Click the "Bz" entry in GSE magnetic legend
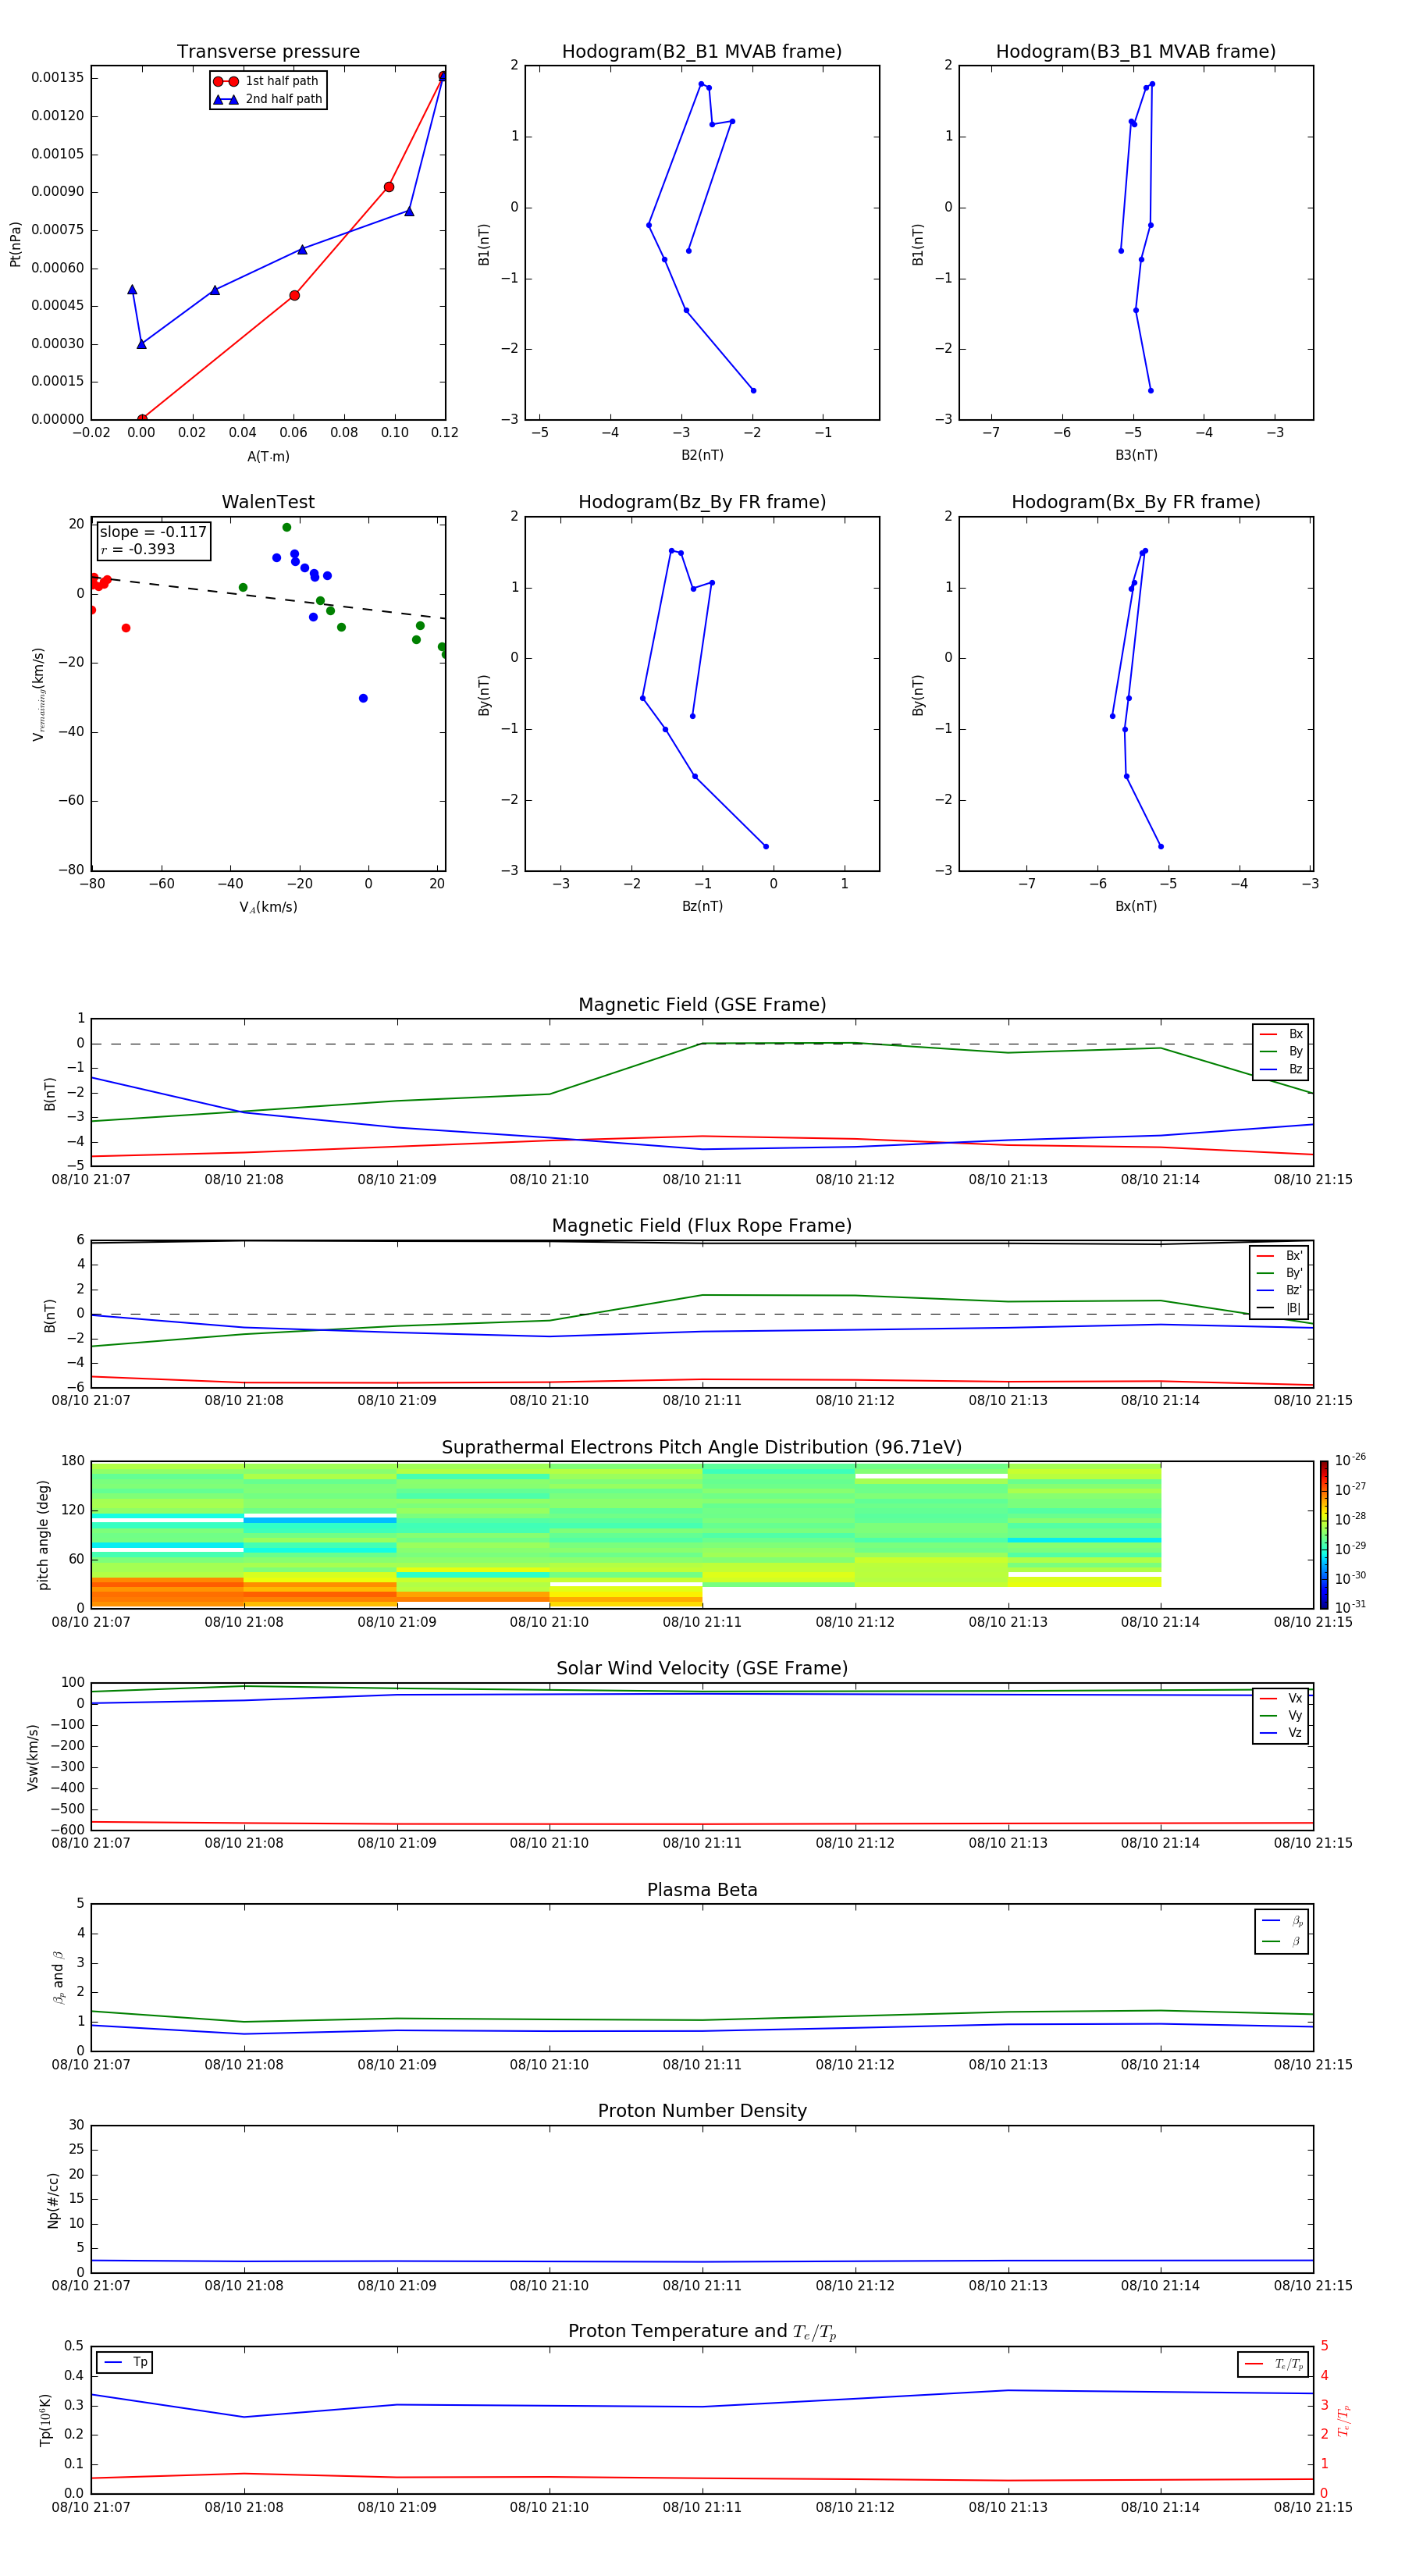 pyautogui.click(x=1282, y=1070)
